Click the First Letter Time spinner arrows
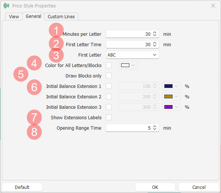 point(155,44)
